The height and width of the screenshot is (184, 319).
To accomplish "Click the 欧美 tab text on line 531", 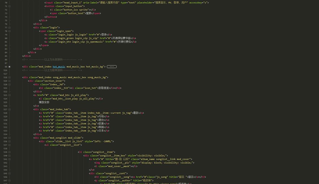I will click(x=101, y=124).
